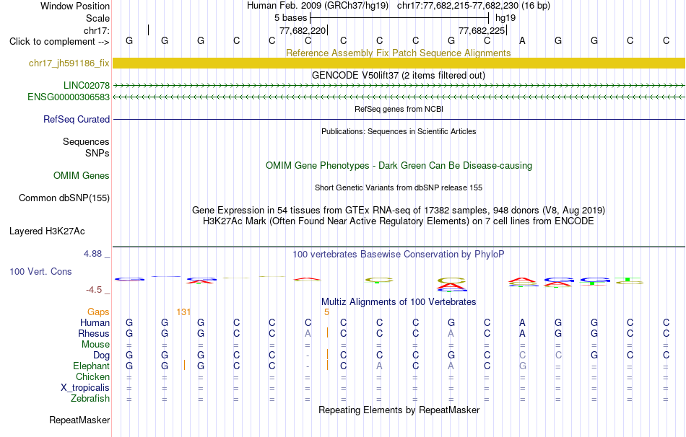Click the Sequences track label
Viewport: 686px width, 437px height.
coord(86,141)
